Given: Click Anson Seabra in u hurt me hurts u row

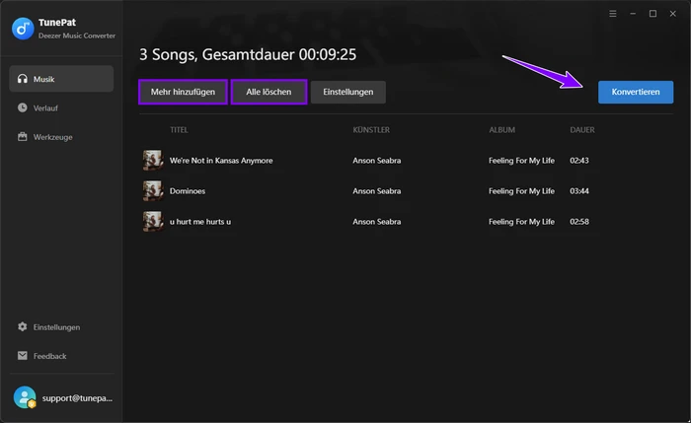Looking at the screenshot, I should pyautogui.click(x=377, y=222).
